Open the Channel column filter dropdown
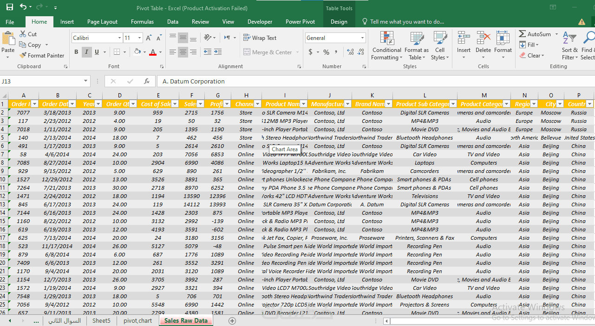Screen dimensions: 595x326 coord(257,104)
